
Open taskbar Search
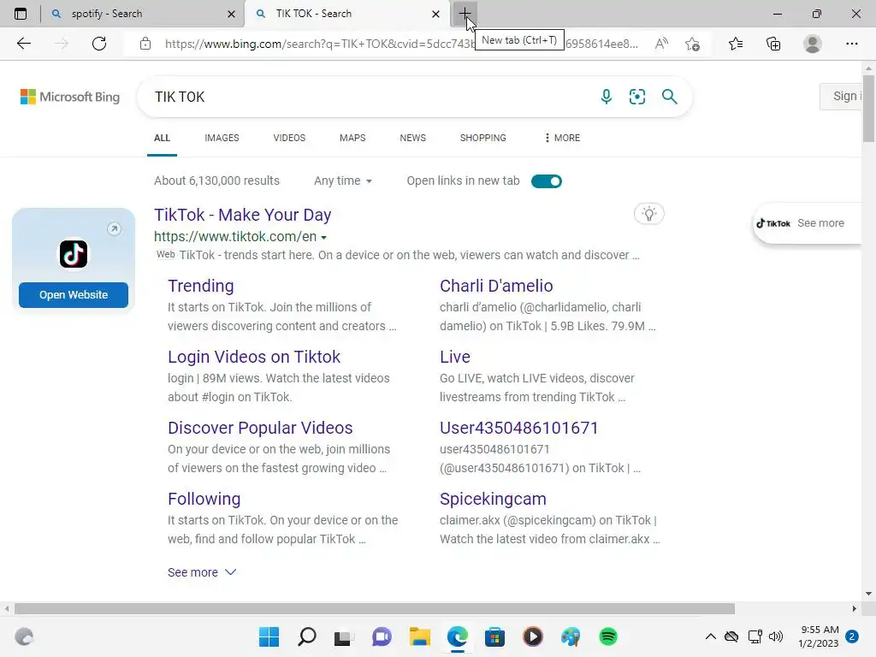click(307, 636)
